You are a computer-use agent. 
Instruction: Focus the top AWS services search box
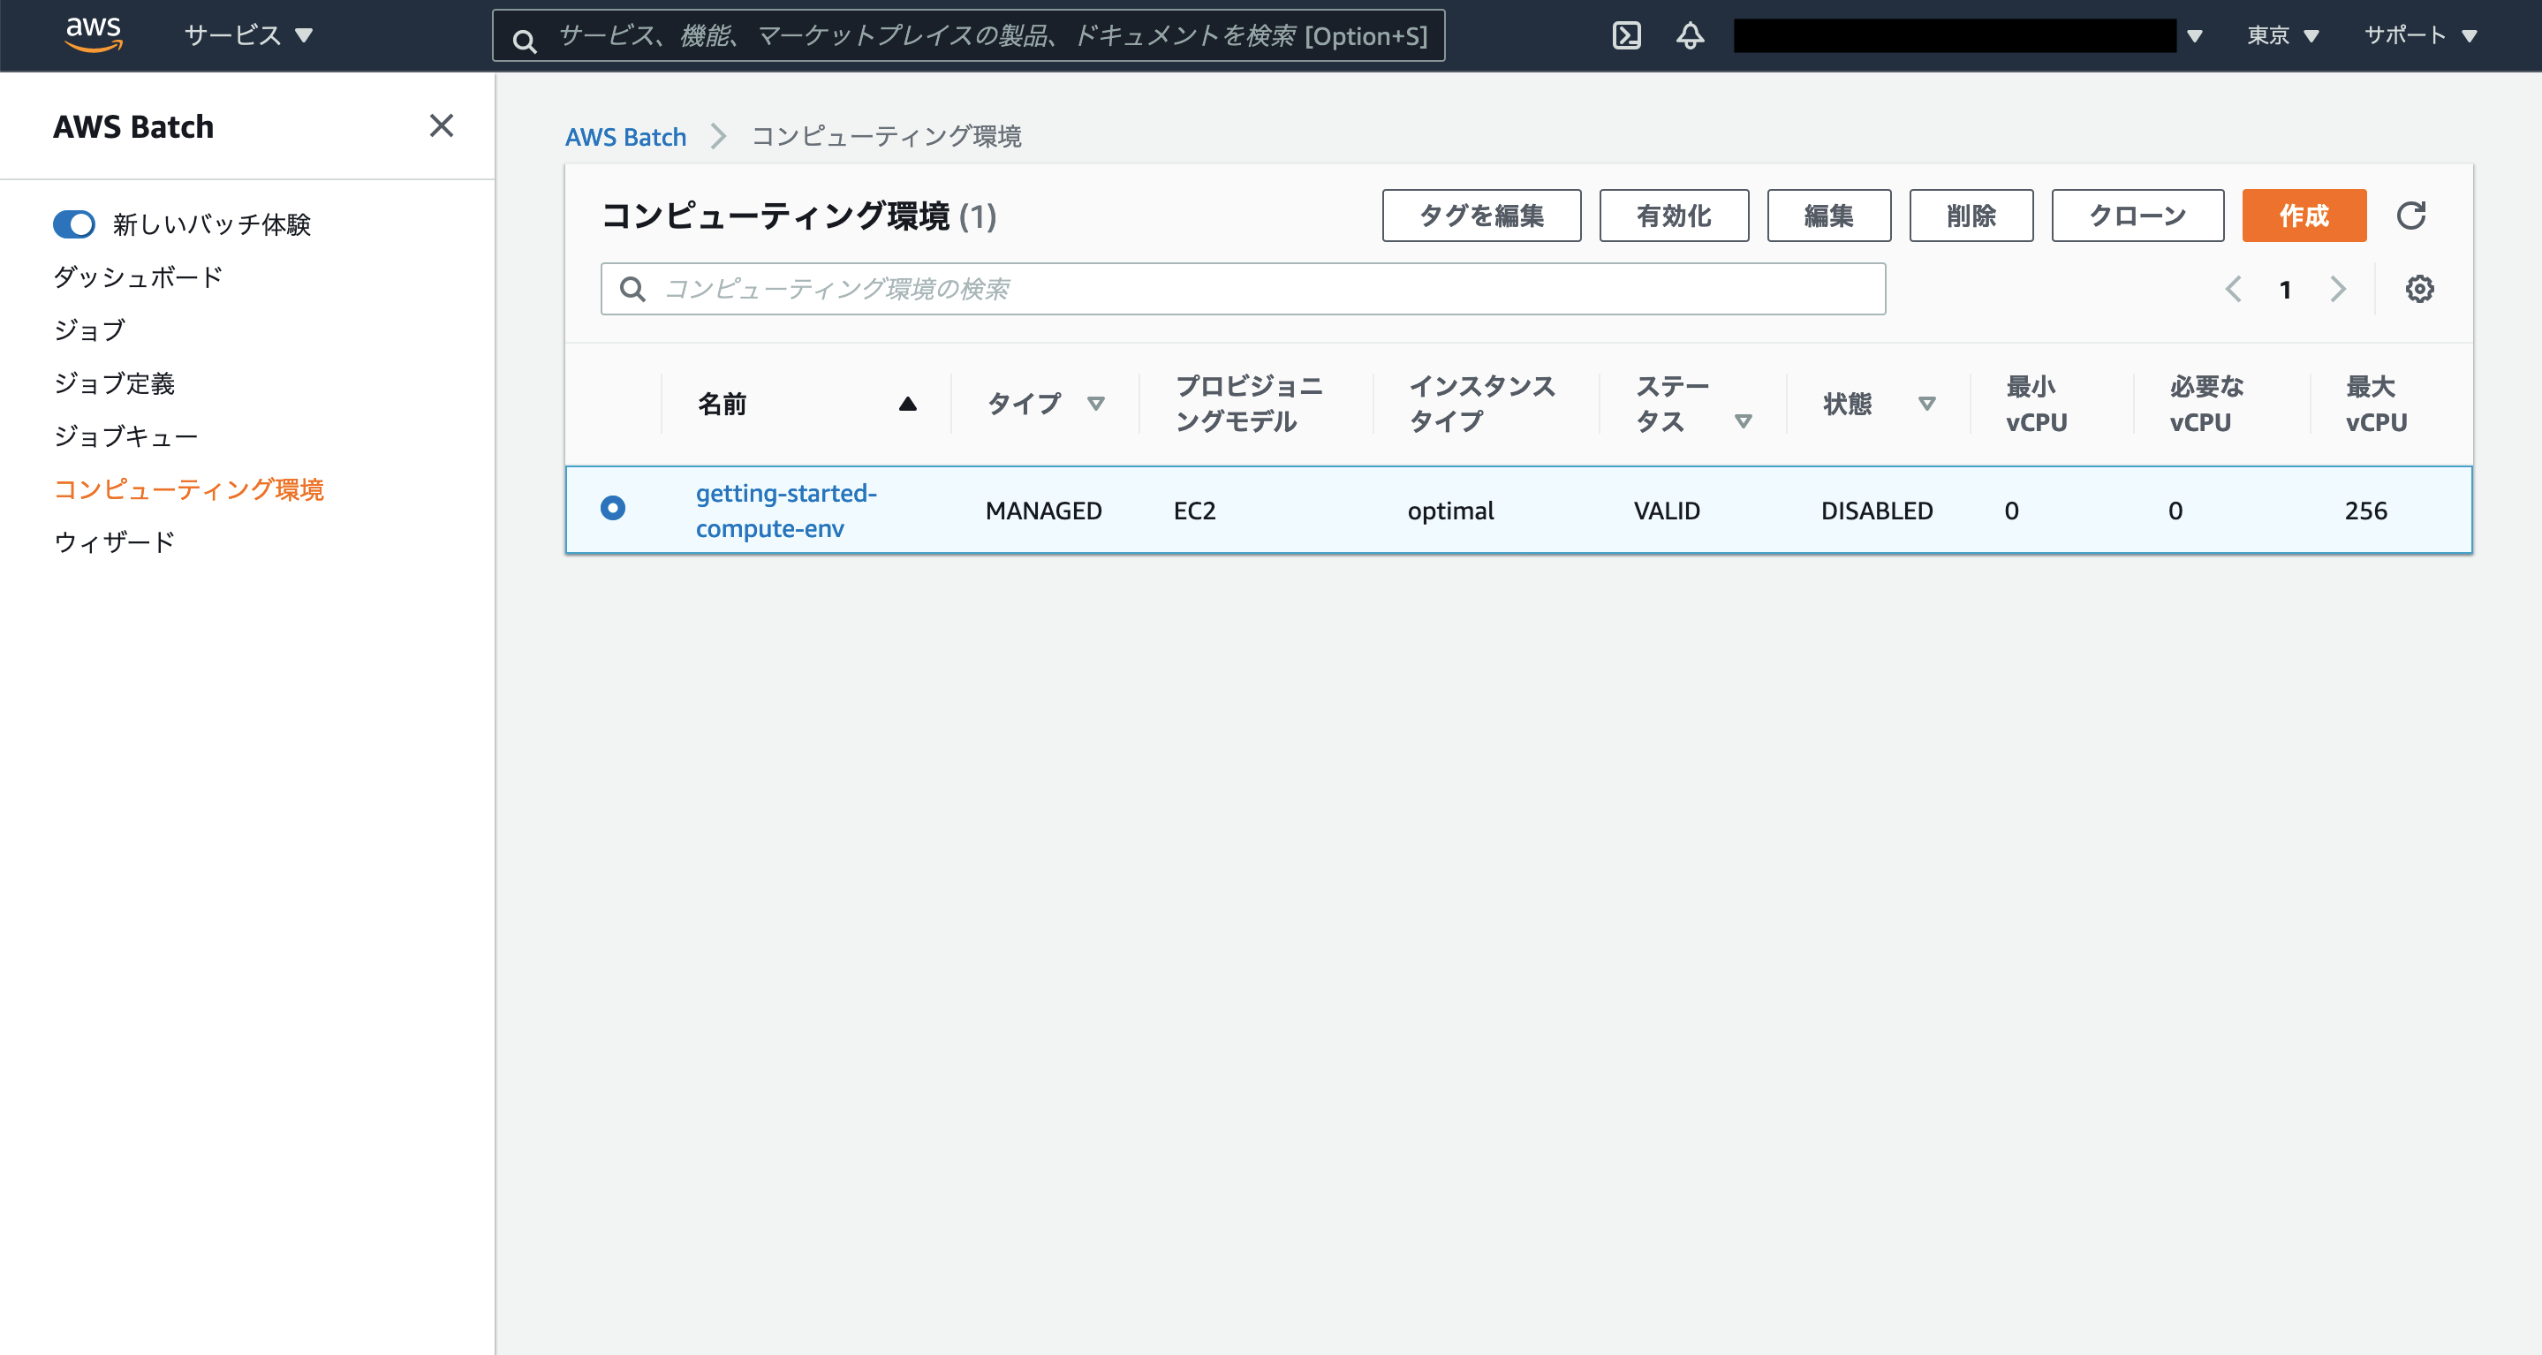(x=968, y=36)
